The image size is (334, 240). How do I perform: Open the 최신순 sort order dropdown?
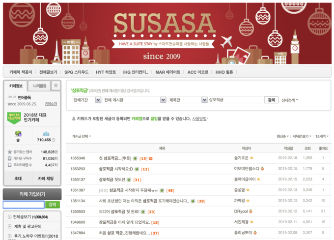pyautogui.click(x=282, y=136)
